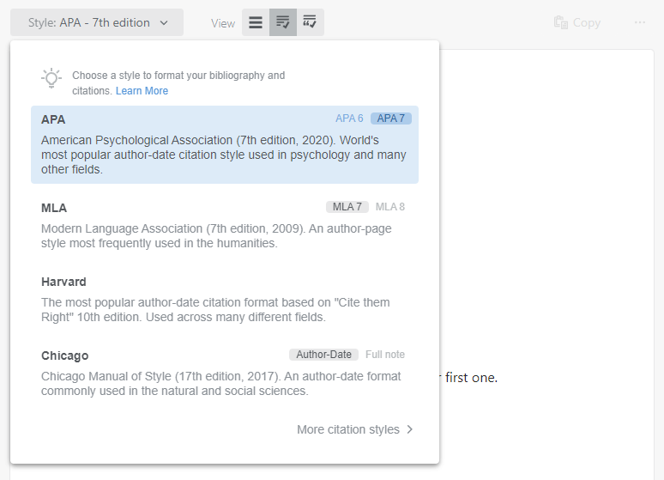
Task: Click the Modern Language Association description text
Action: tap(216, 236)
